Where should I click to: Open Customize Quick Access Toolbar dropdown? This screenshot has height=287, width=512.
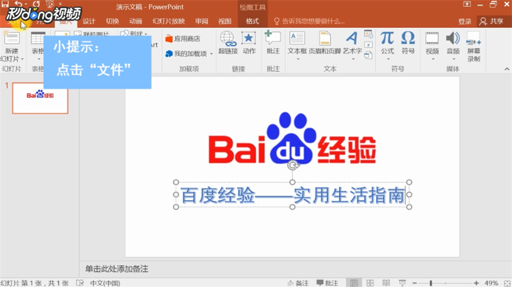[x=60, y=4]
